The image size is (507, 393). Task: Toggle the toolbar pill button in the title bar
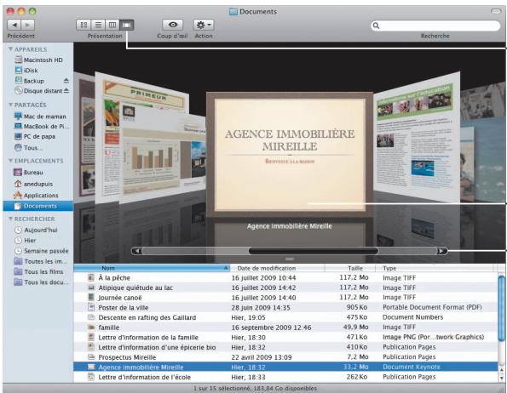coord(496,11)
